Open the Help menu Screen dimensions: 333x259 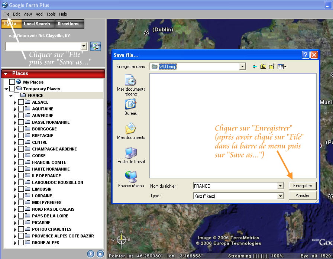click(x=63, y=14)
